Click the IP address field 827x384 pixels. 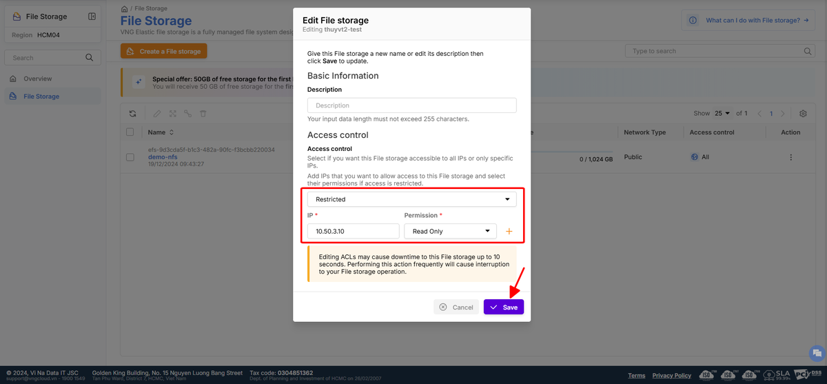353,232
